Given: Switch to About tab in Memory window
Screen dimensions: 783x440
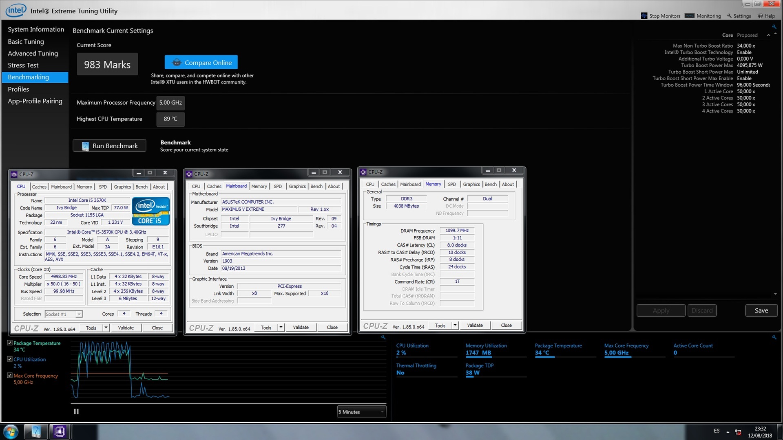Looking at the screenshot, I should pos(508,184).
